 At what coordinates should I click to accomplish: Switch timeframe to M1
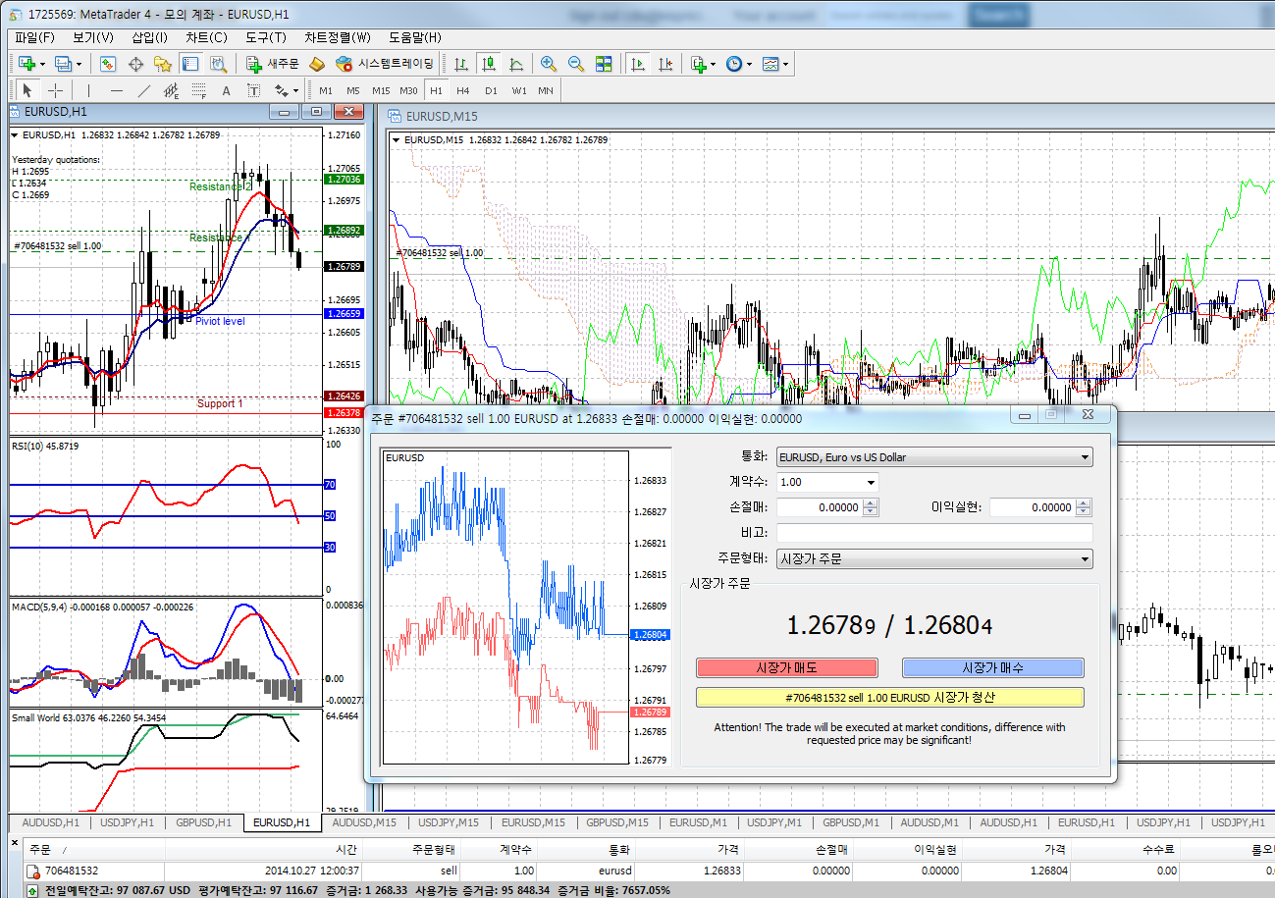[326, 90]
